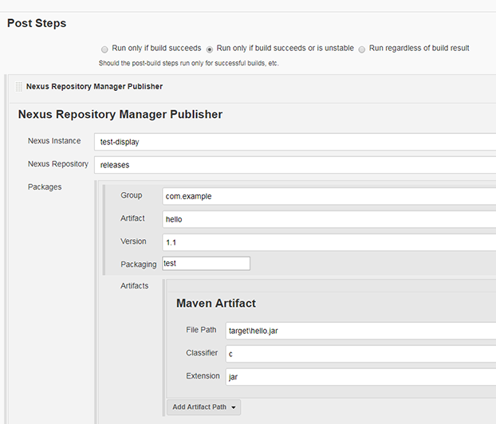496x424 pixels.
Task: Click the Packaging field containing test
Action: click(206, 263)
